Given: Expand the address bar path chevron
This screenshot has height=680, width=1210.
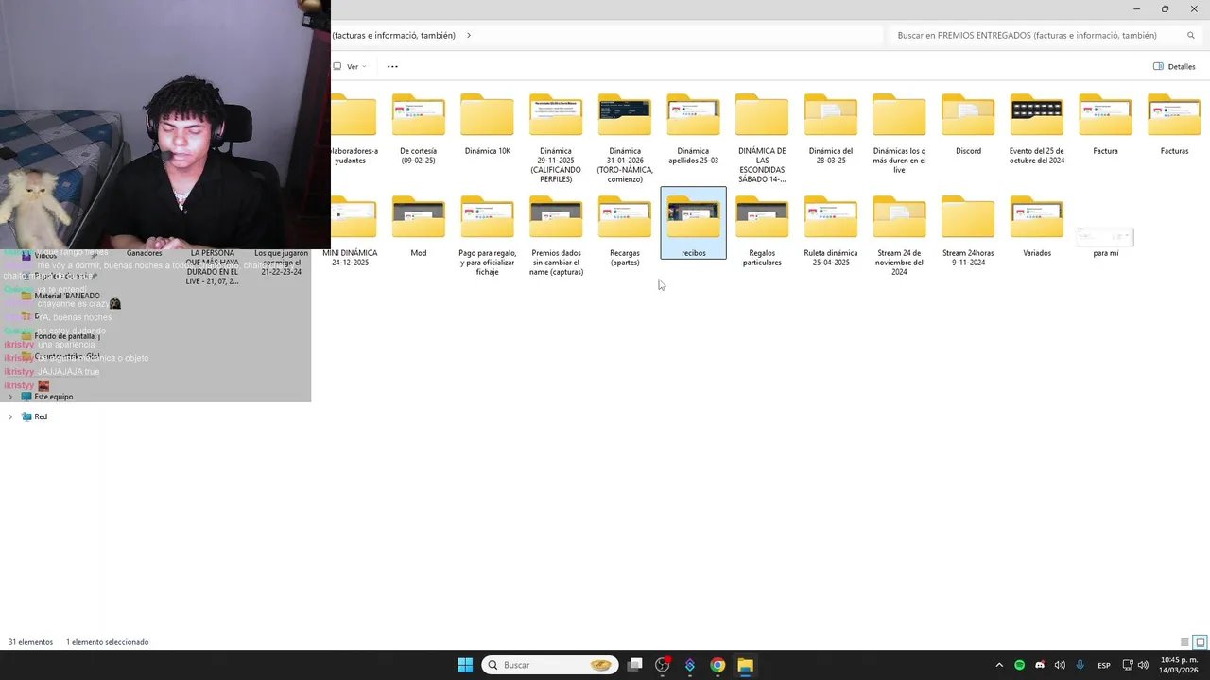Looking at the screenshot, I should (469, 35).
